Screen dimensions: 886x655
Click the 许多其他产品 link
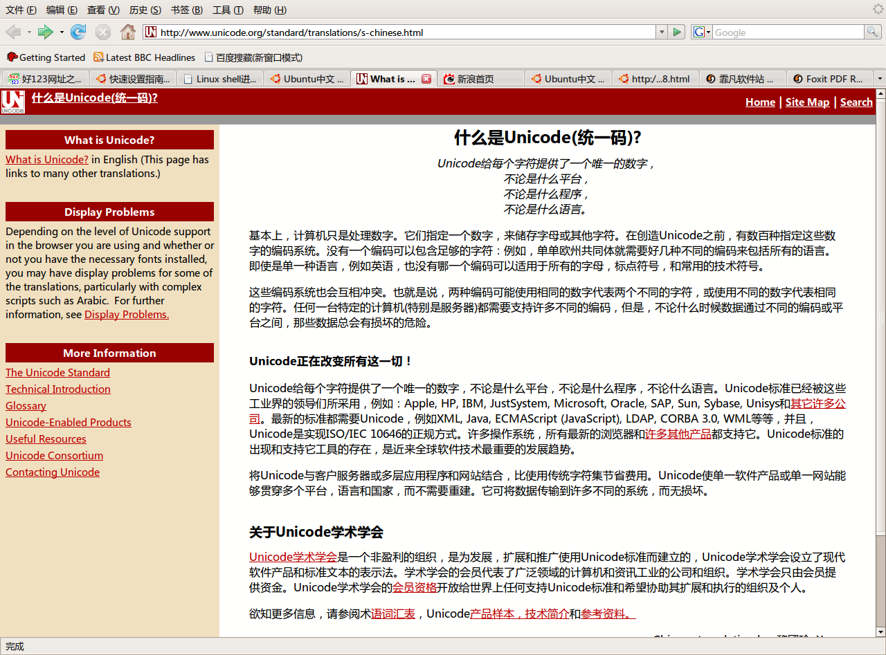click(678, 434)
